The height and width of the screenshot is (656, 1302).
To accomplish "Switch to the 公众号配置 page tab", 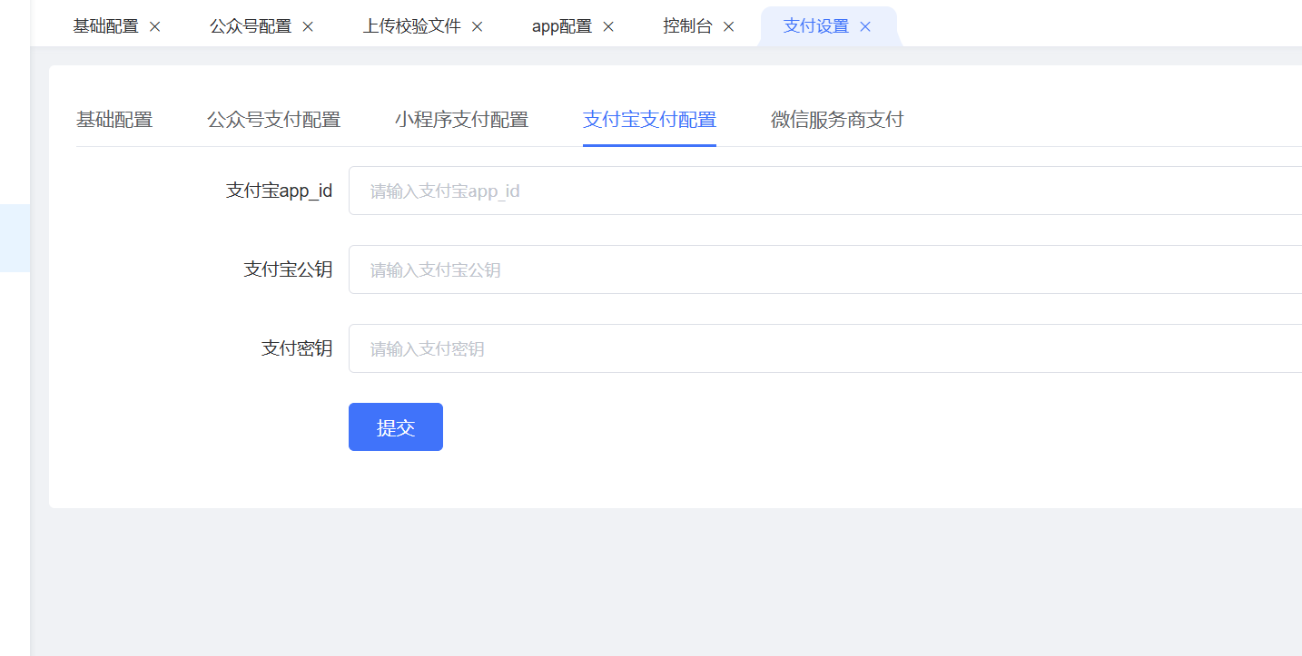I will click(251, 27).
